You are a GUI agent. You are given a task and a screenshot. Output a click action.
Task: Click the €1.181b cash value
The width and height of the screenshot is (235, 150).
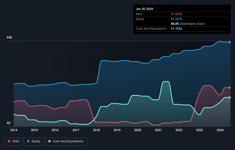pos(176,29)
